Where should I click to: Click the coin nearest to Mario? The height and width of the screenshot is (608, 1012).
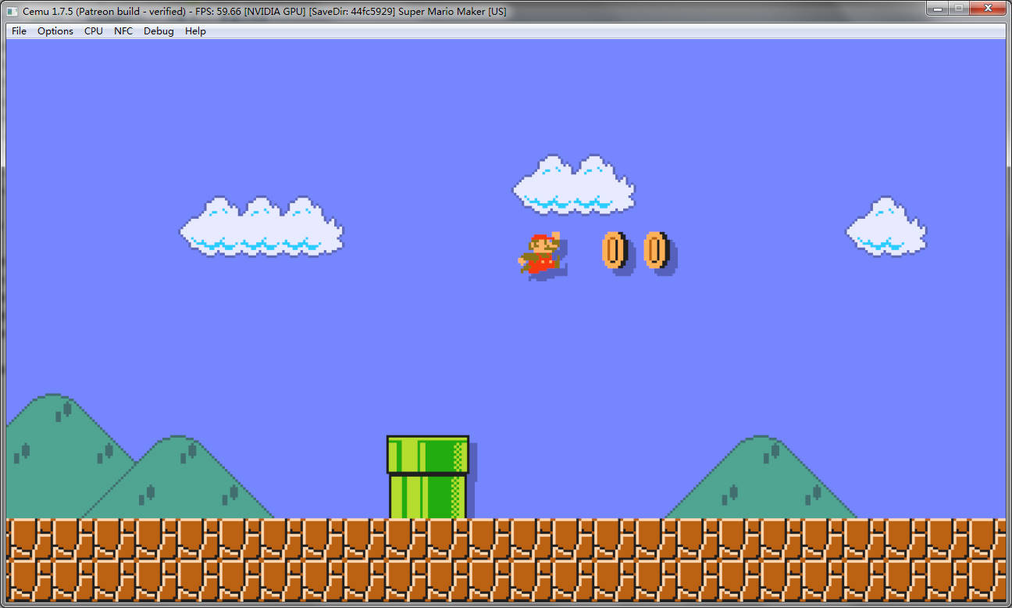615,251
